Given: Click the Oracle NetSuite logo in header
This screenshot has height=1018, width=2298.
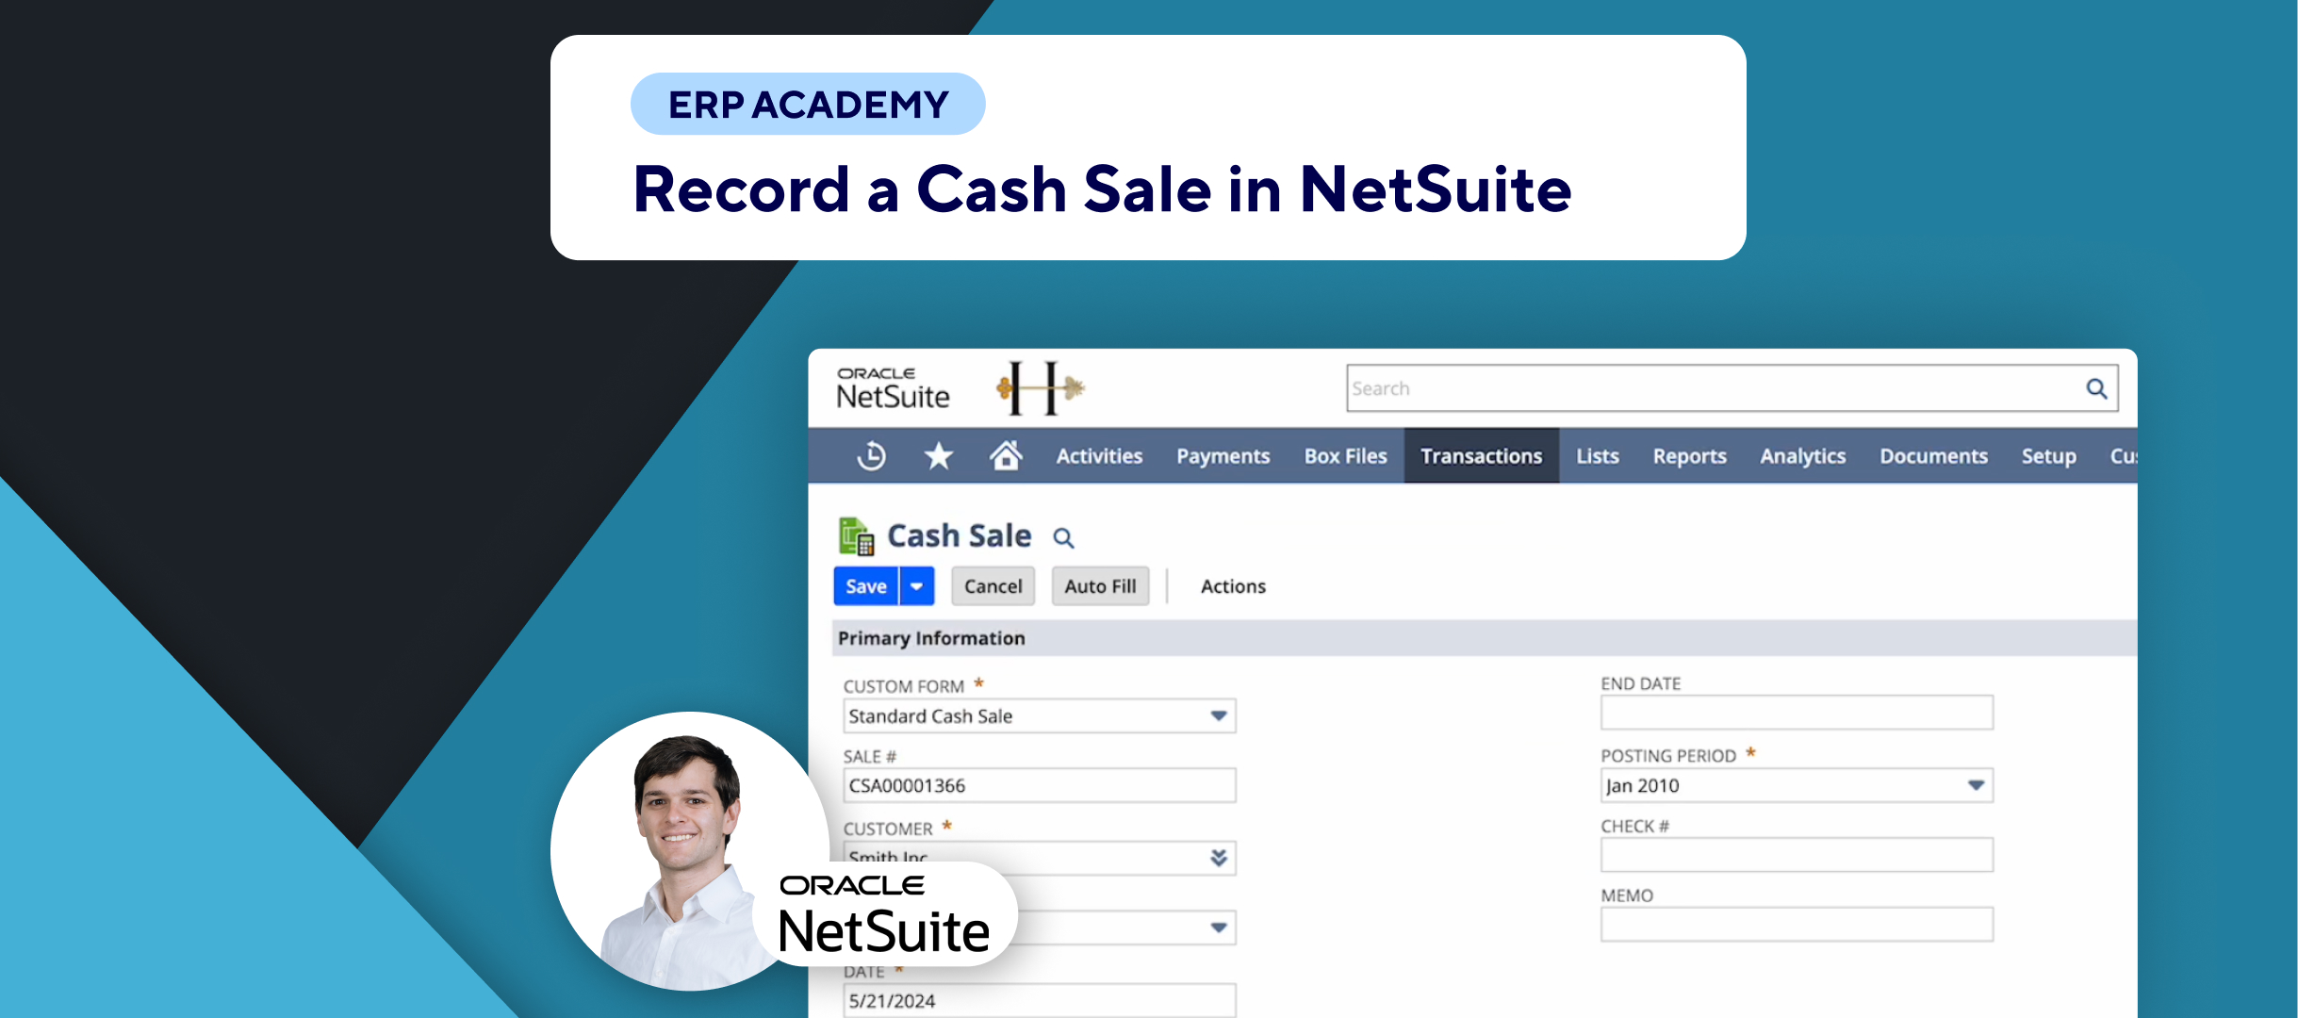Looking at the screenshot, I should click(x=893, y=388).
